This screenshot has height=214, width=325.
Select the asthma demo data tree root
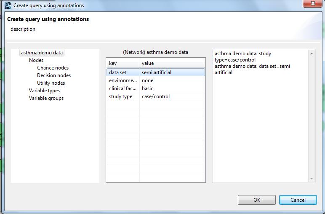pyautogui.click(x=42, y=53)
